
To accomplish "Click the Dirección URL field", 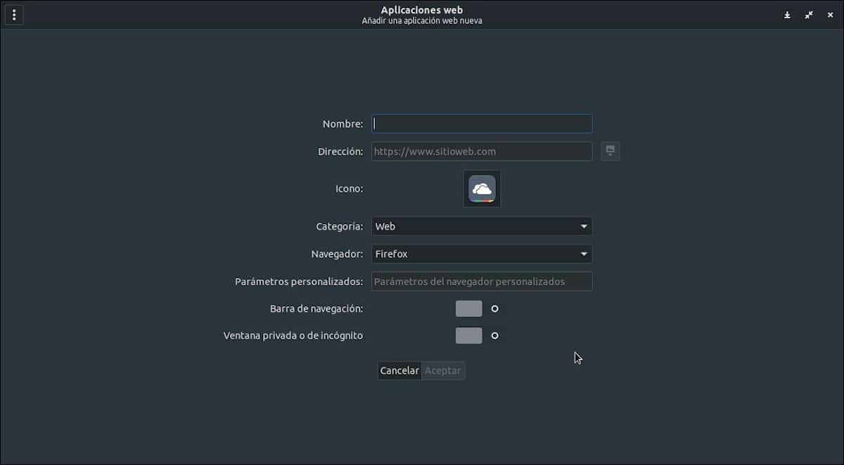I will click(x=481, y=151).
